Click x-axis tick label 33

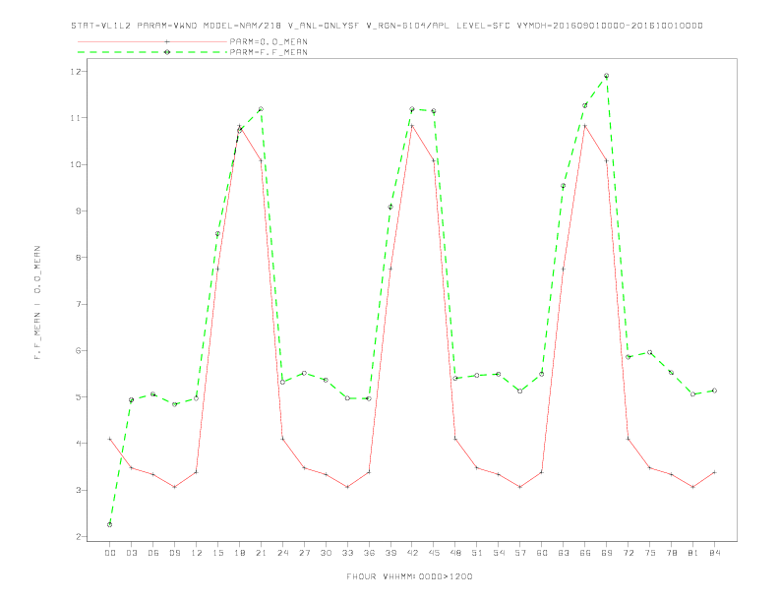click(347, 553)
